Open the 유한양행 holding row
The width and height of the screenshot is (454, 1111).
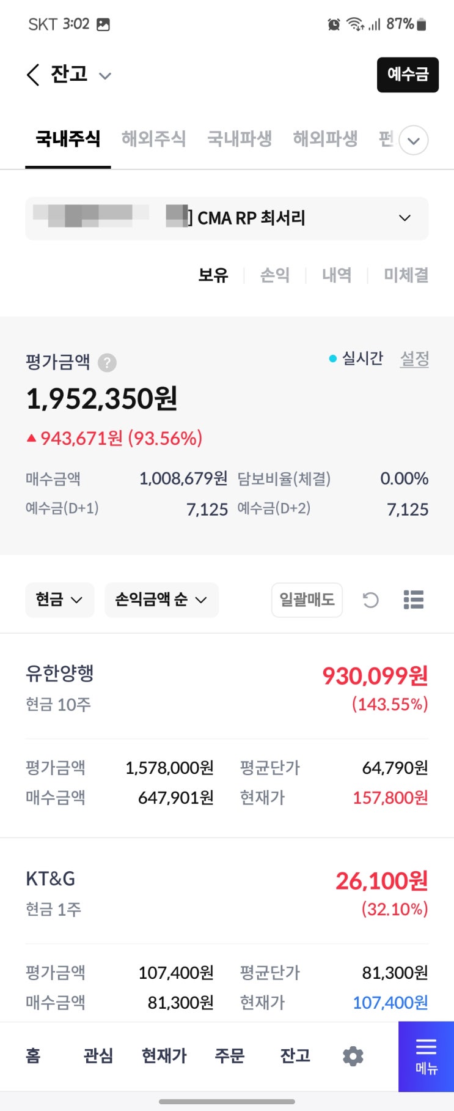coord(227,688)
